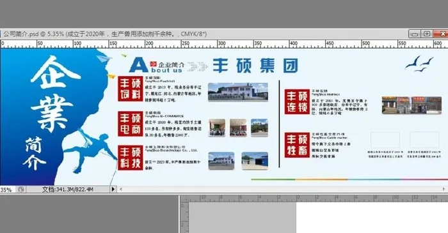Close the 公司简介.psd document window
This screenshot has width=448, height=233.
point(441,34)
